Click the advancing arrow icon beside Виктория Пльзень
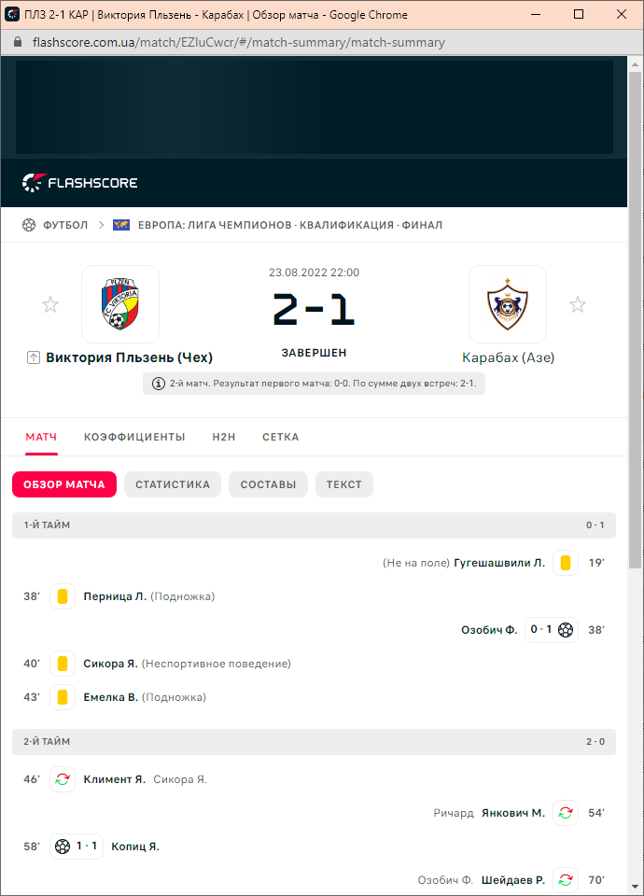 coord(34,357)
